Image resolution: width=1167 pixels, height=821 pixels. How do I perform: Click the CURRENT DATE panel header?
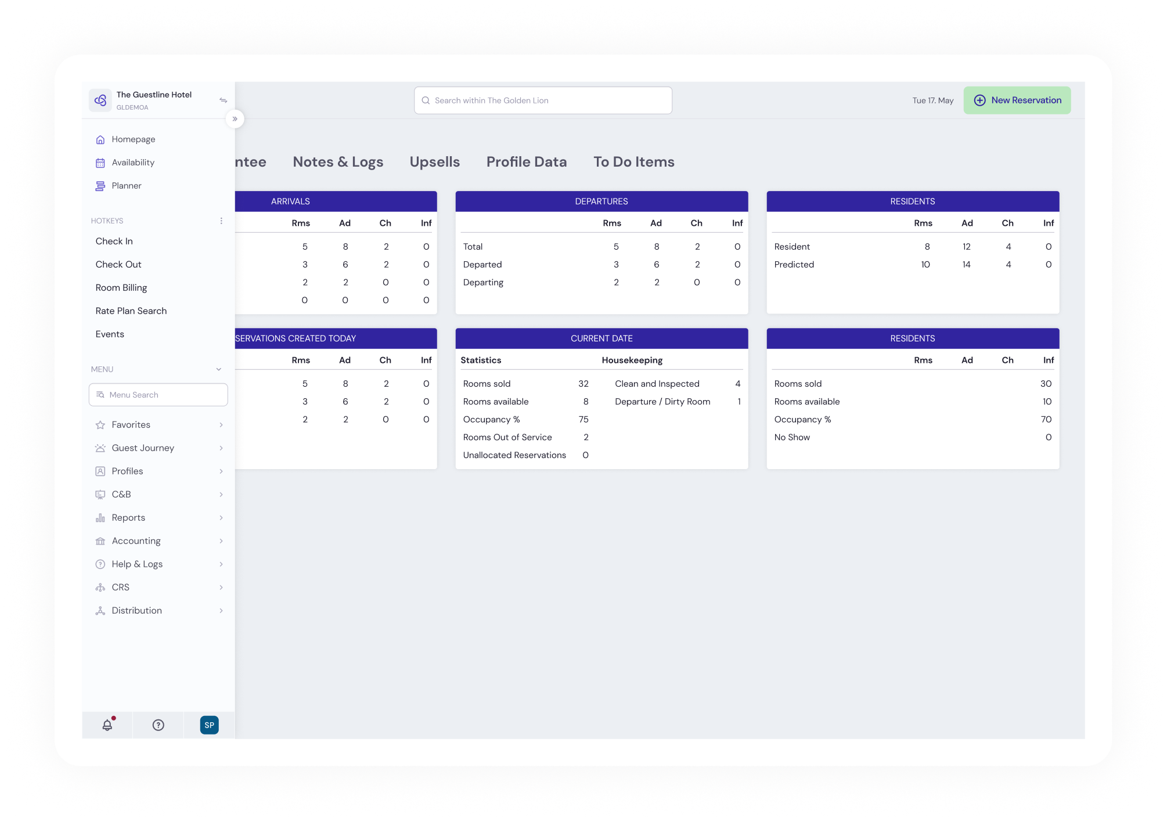(x=601, y=339)
